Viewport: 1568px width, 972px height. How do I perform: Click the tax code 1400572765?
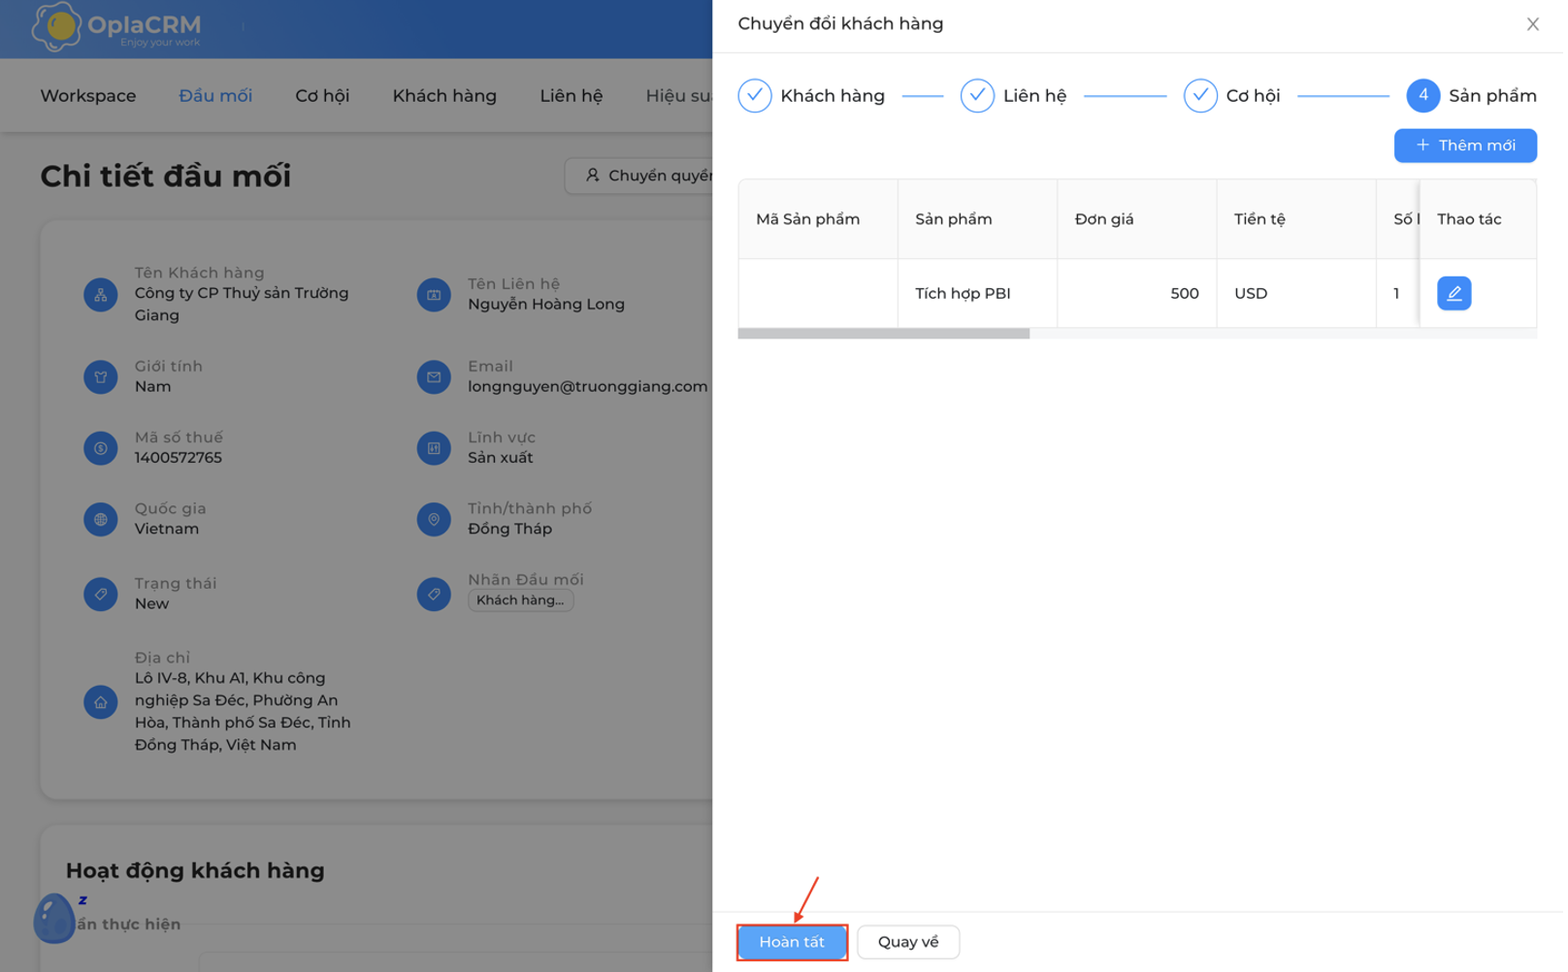click(x=179, y=459)
